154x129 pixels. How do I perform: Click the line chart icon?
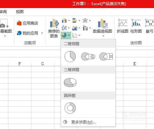point(64,28)
